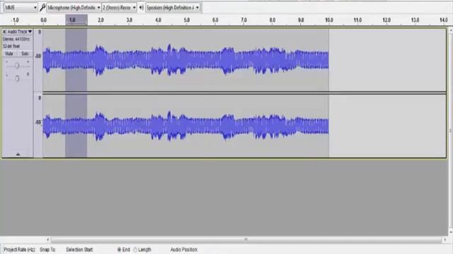This screenshot has height=254, width=453.
Task: Click the down arrow of vertical scrollbar
Action: click(x=451, y=232)
